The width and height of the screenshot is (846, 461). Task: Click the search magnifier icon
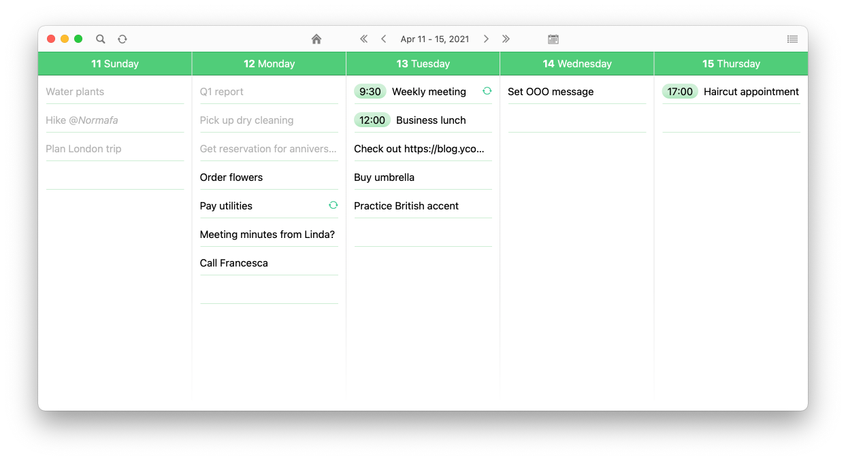coord(101,39)
